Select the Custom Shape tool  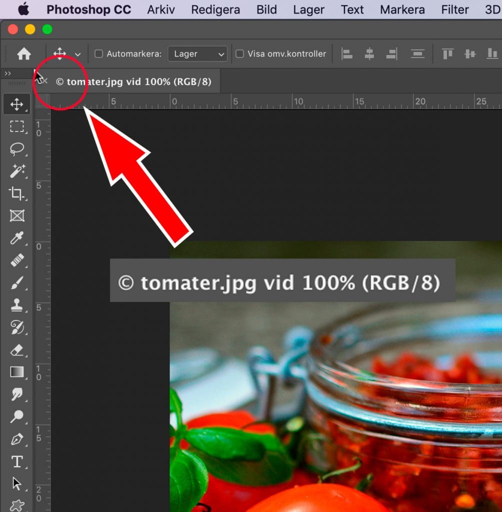17,505
